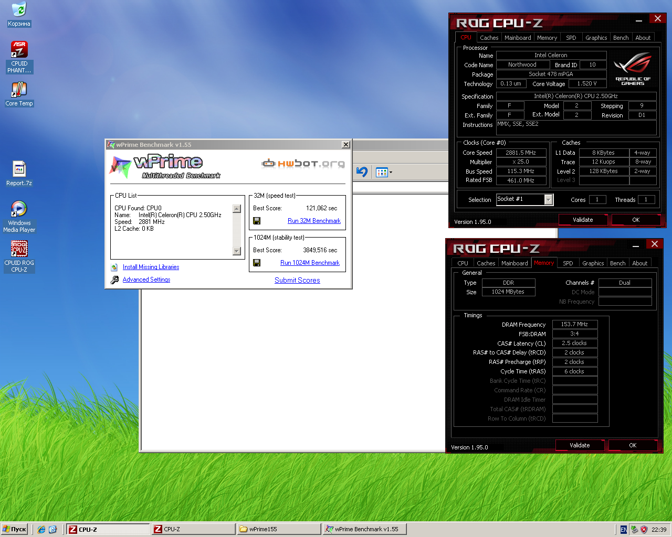Select the Report.7z file on desktop
672x537 pixels.
19,174
